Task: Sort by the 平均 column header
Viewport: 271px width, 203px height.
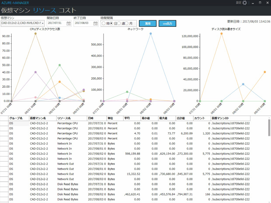Action: pos(132,118)
